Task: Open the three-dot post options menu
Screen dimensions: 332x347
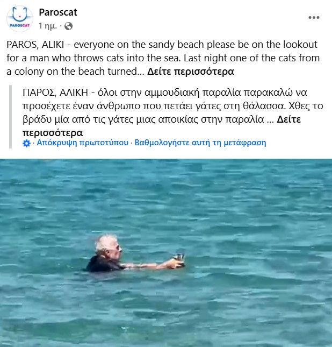Action: coord(314,17)
